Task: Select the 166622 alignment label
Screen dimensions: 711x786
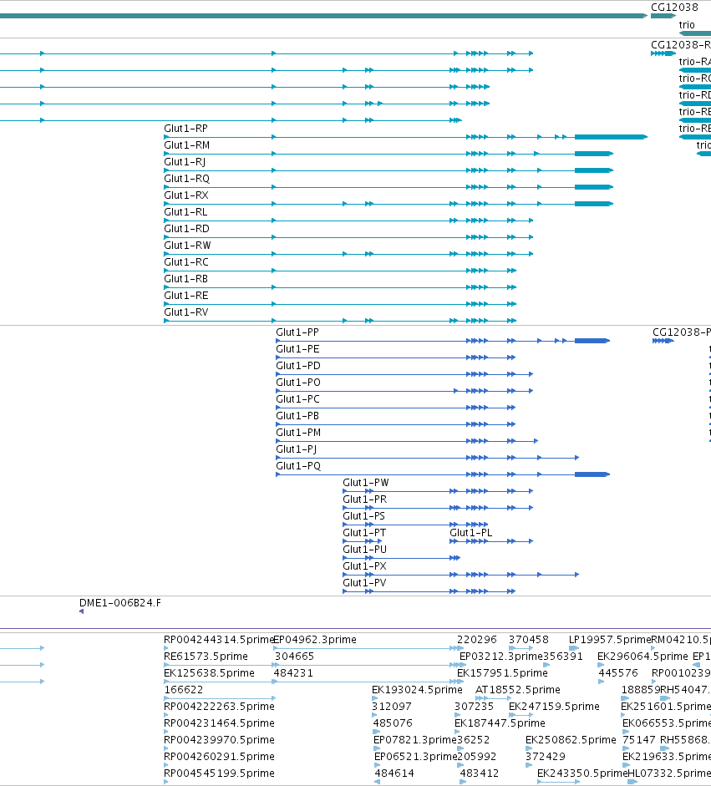Action: (x=184, y=690)
